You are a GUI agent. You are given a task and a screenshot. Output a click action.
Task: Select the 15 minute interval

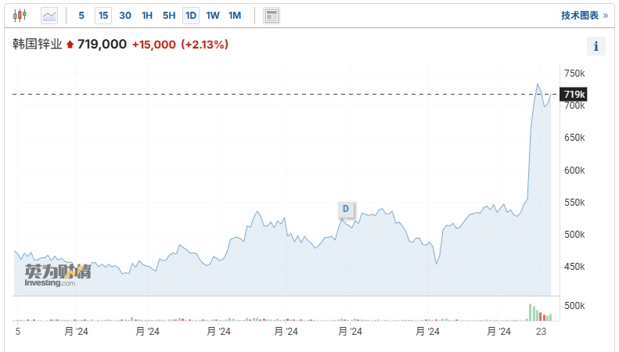103,15
